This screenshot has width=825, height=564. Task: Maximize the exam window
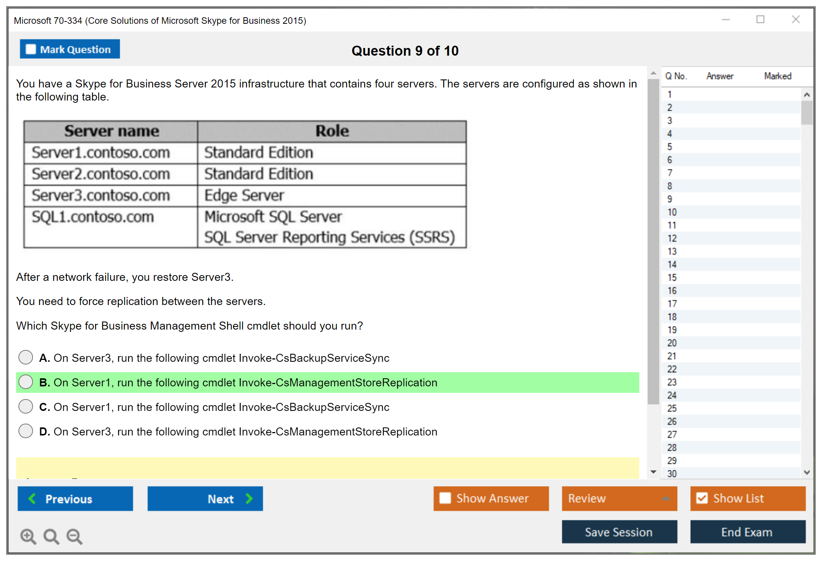point(760,20)
